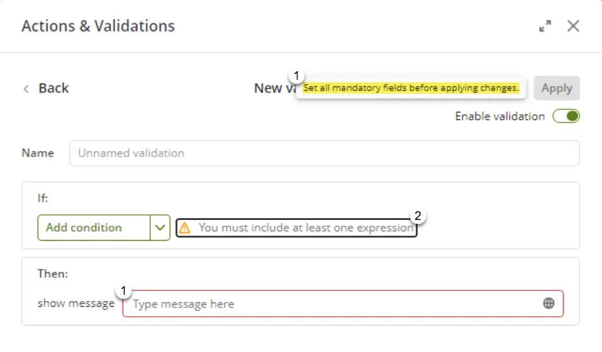Click the grayed-out Apply button
Image resolution: width=602 pixels, height=352 pixels.
click(x=557, y=88)
